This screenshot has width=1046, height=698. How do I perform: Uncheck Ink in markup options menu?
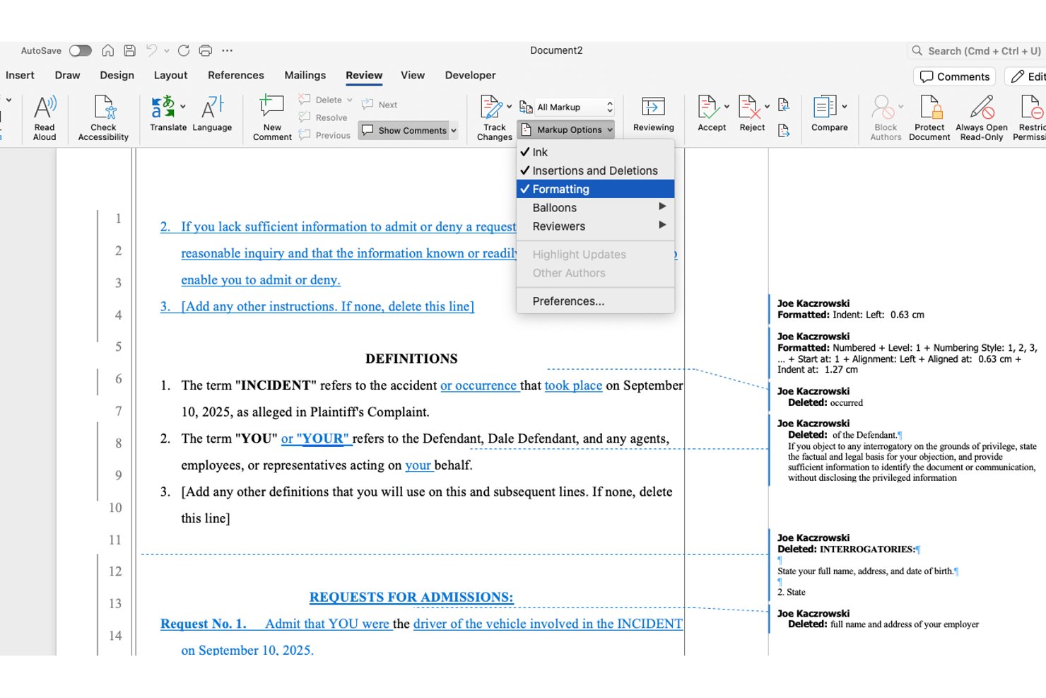(595, 152)
